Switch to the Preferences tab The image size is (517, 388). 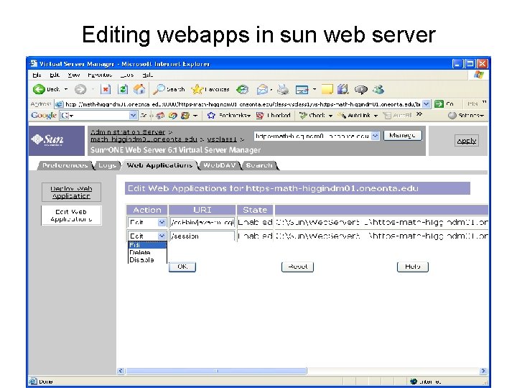pos(65,165)
